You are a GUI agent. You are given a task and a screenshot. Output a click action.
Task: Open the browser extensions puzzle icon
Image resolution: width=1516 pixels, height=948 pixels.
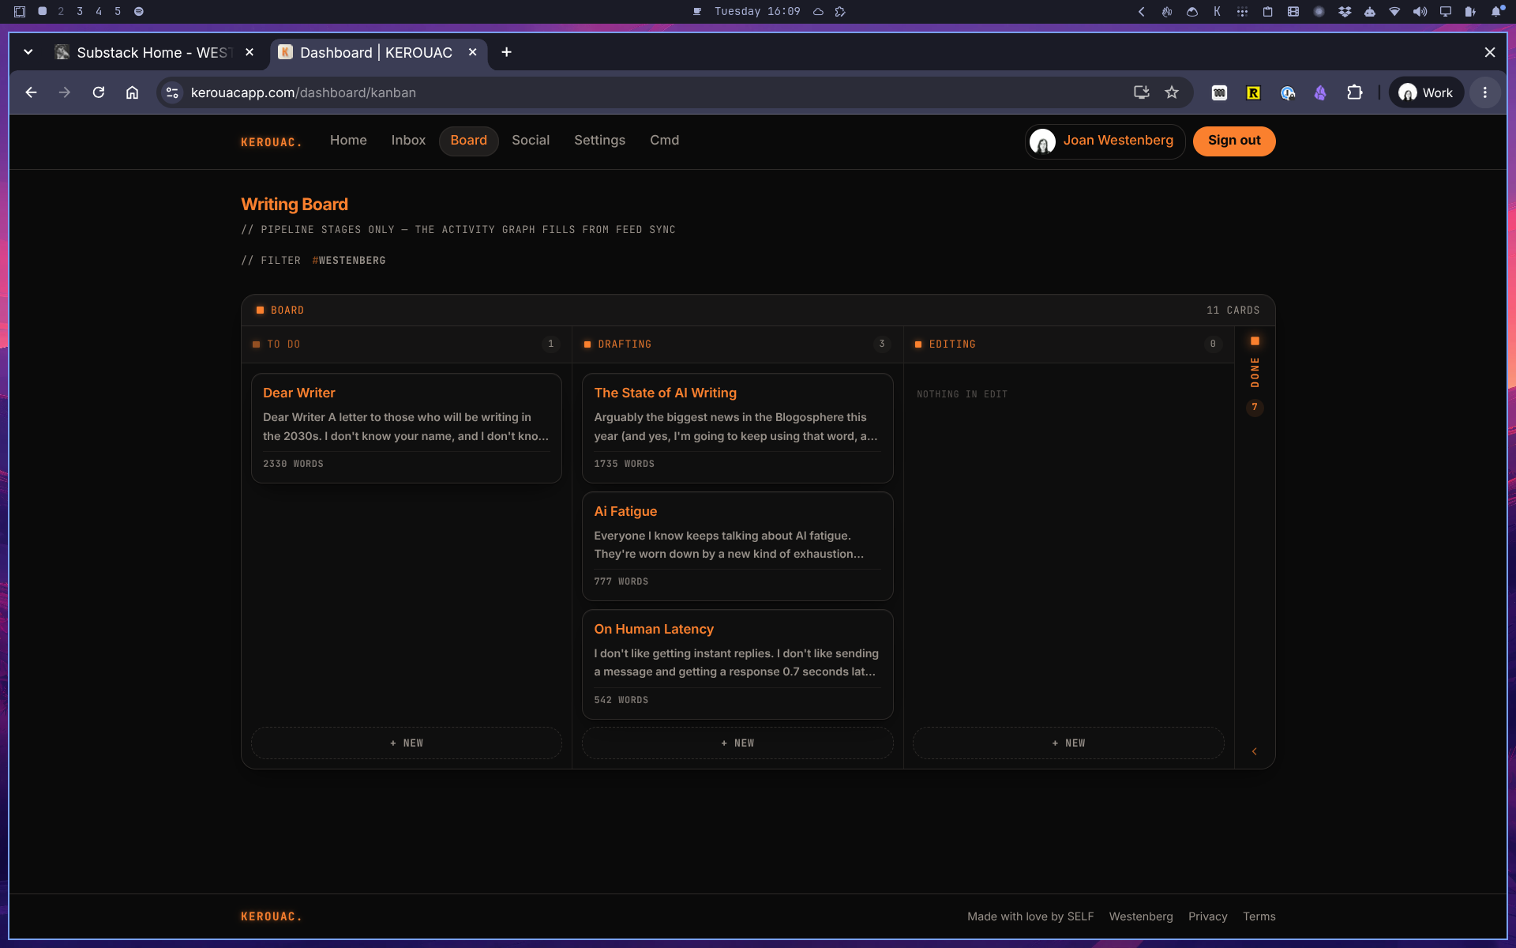[1355, 92]
